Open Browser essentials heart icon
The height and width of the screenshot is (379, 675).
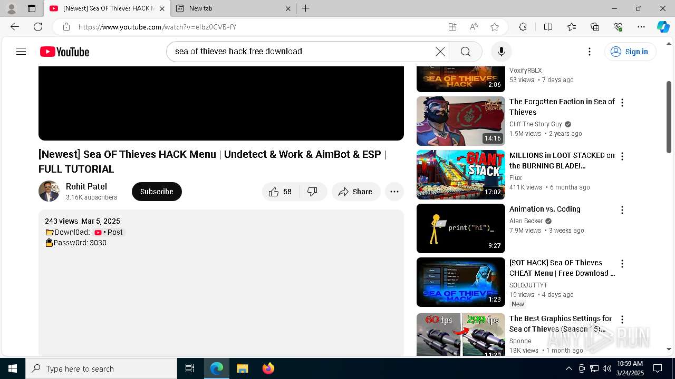(x=618, y=27)
